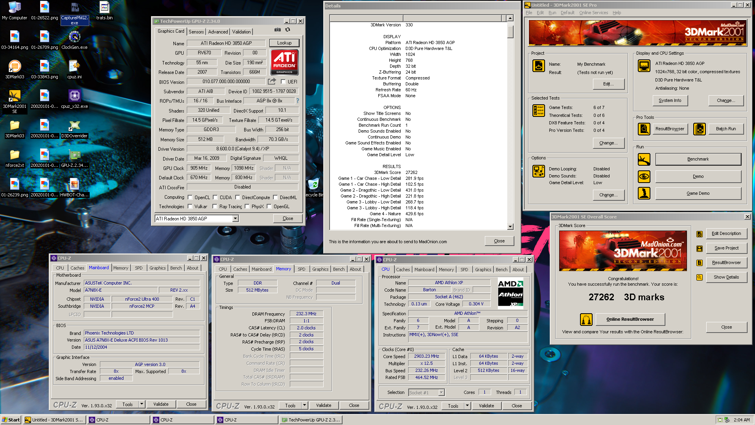Expand Tools dropdown arrow in Mainboard CPU-Z window
The image size is (755, 425).
click(142, 404)
